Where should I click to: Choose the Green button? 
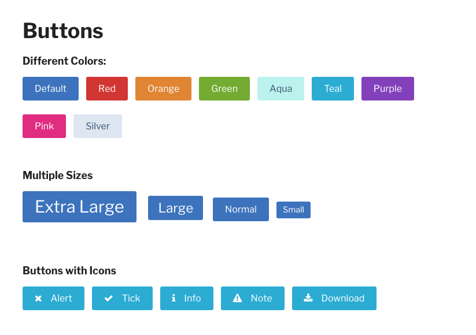(224, 88)
